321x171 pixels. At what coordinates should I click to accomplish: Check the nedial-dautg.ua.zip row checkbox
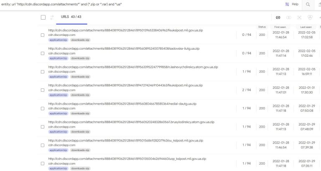coord(43,108)
